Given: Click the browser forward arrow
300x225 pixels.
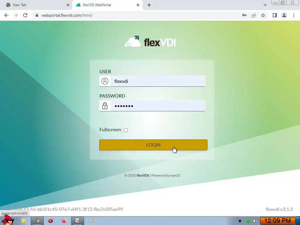Looking at the screenshot, I should [x=16, y=15].
